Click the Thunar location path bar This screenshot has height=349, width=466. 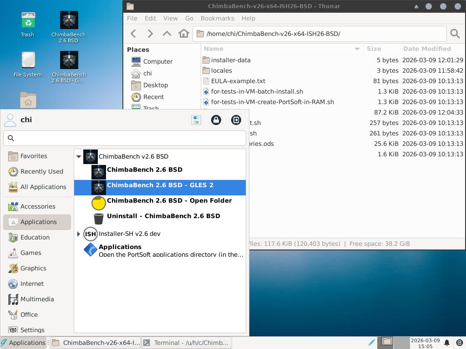pyautogui.click(x=320, y=34)
